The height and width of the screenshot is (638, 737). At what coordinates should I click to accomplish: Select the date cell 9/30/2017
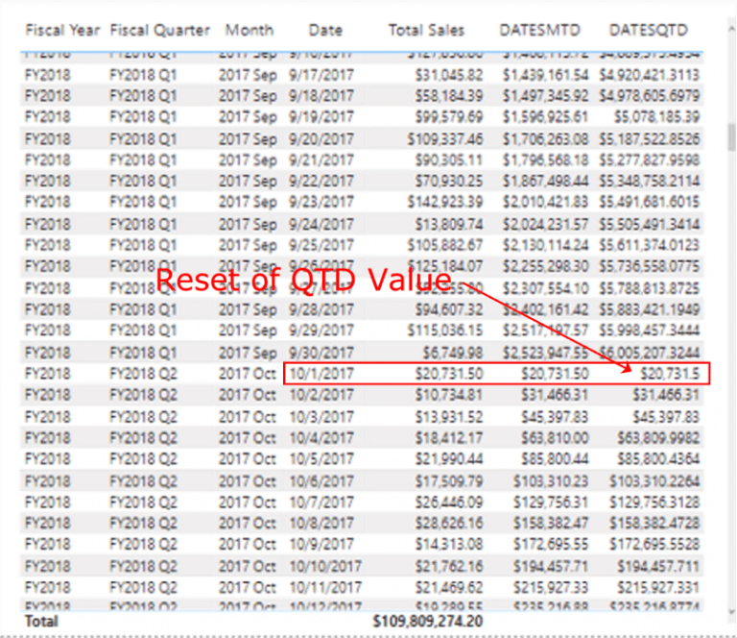(321, 353)
